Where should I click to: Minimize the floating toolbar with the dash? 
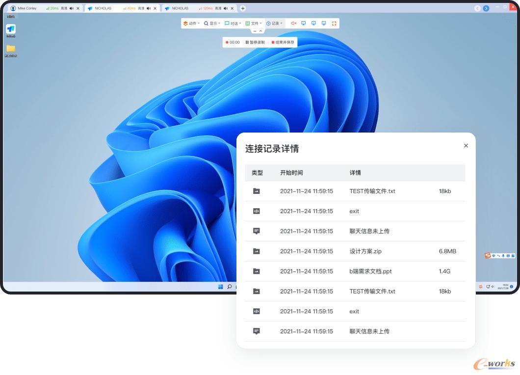pyautogui.click(x=255, y=31)
